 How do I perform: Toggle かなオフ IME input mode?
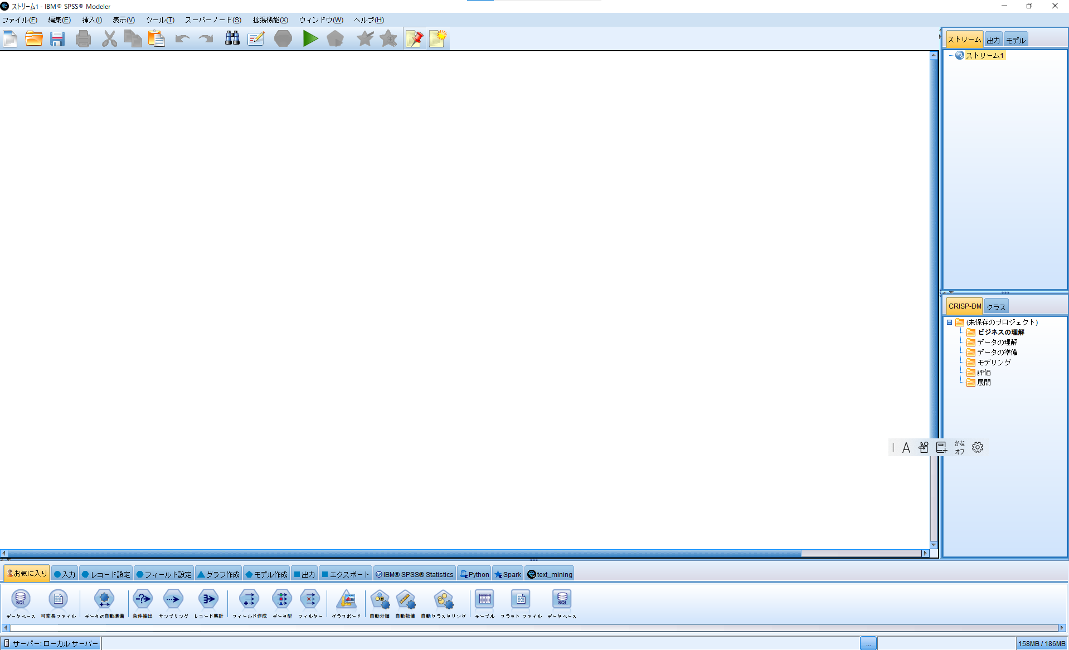(959, 447)
